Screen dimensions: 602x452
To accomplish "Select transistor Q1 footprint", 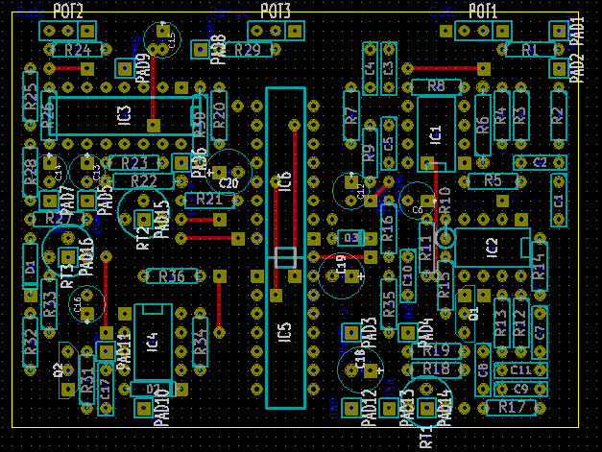I will click(x=466, y=314).
